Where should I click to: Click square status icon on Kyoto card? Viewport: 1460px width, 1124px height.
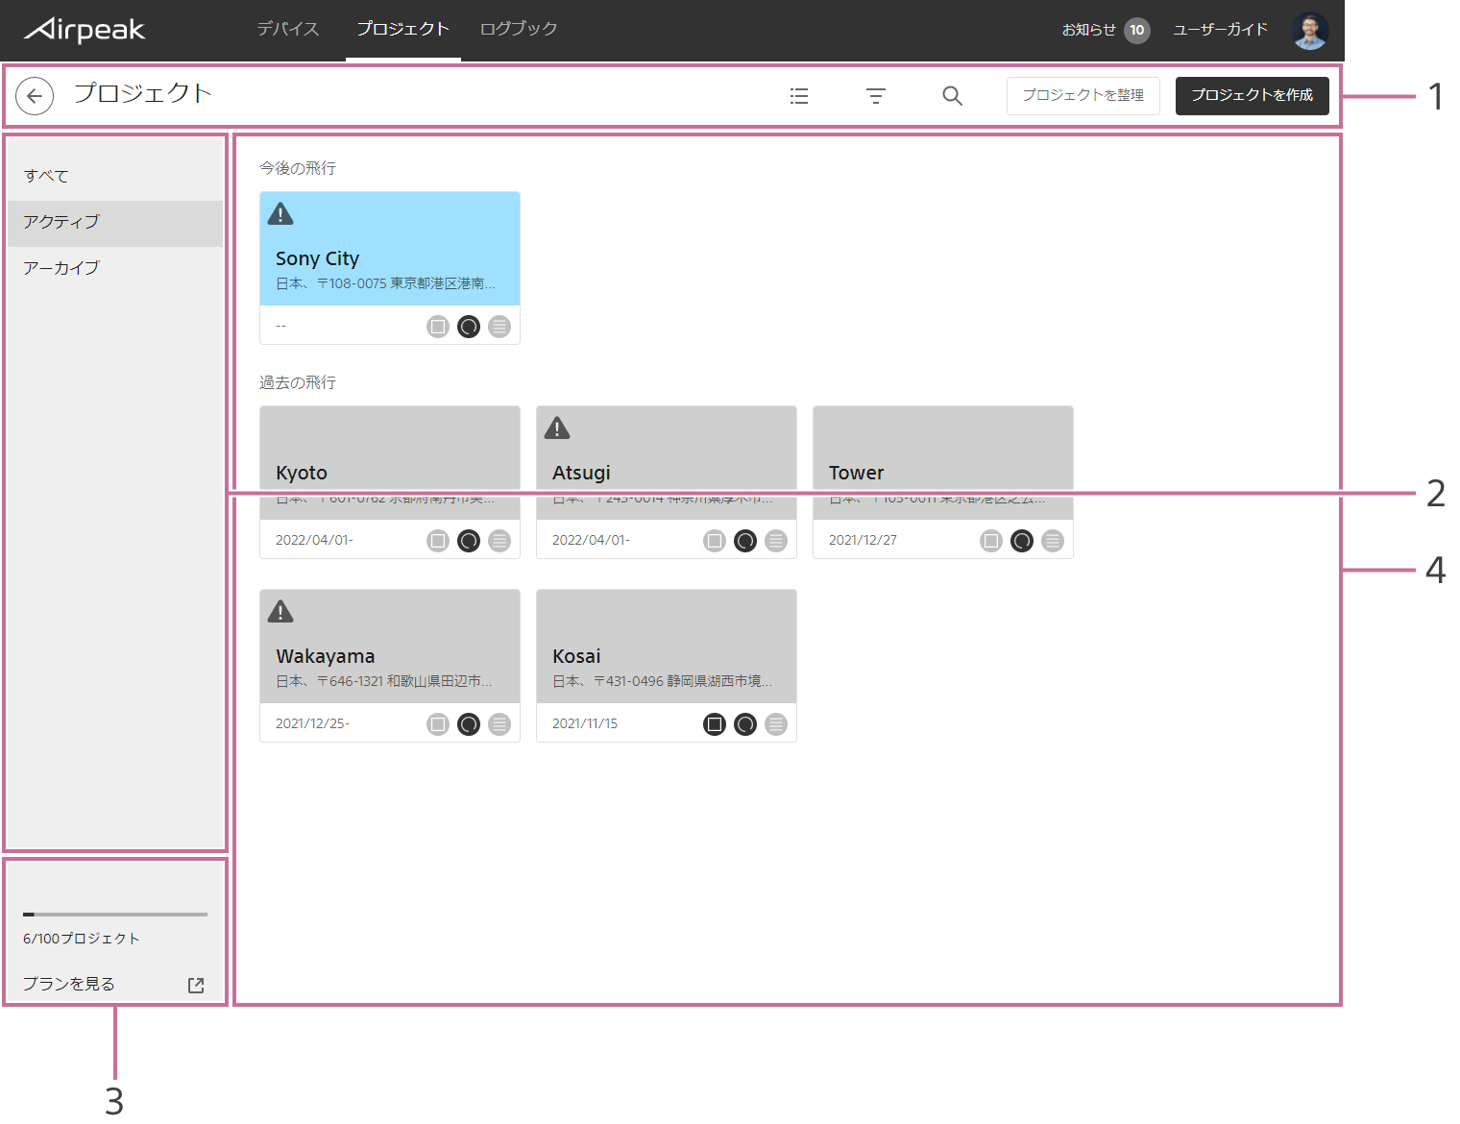[x=438, y=541]
